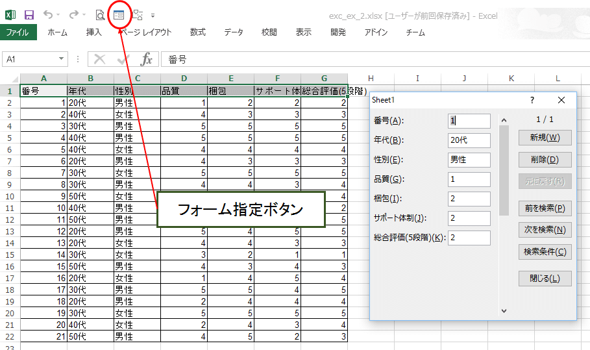Click the 次を検索(N) button
This screenshot has height=350, width=590.
click(545, 230)
